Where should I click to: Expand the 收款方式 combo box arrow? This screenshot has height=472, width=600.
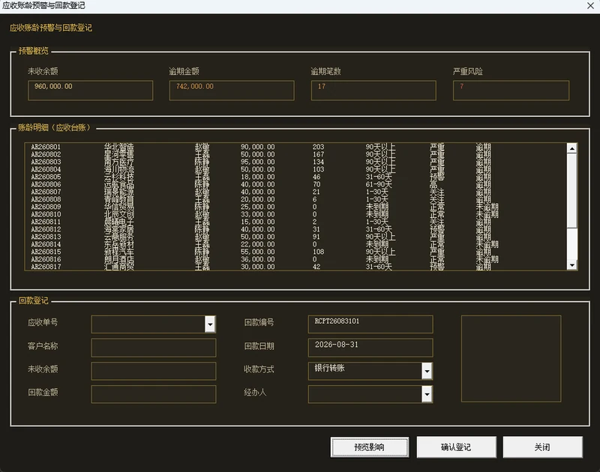coord(427,371)
